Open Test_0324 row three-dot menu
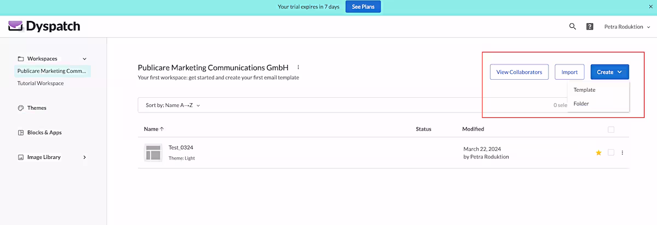This screenshot has height=225, width=657. click(622, 152)
